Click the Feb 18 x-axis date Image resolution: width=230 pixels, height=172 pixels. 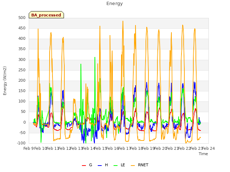point(136,149)
